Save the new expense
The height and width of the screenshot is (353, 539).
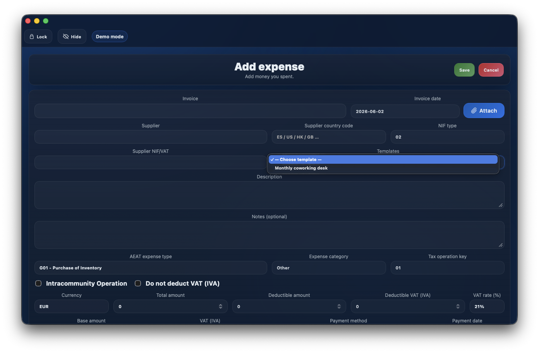(464, 70)
